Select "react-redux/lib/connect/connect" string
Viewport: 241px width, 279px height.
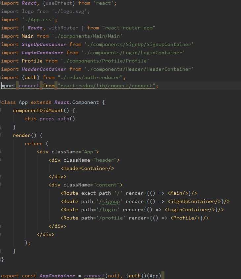tap(106, 86)
